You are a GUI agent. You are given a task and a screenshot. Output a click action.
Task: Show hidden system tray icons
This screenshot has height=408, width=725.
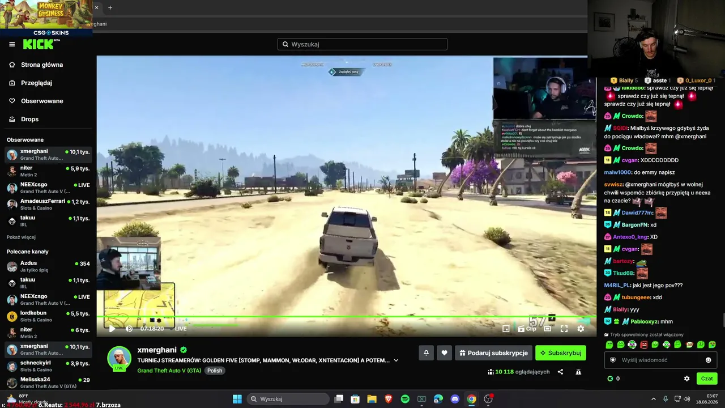click(653, 399)
